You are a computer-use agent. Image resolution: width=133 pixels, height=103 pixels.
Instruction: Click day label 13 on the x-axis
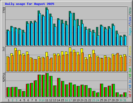point(55,100)
